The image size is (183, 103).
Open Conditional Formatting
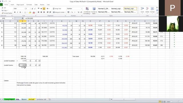click(x=87, y=11)
